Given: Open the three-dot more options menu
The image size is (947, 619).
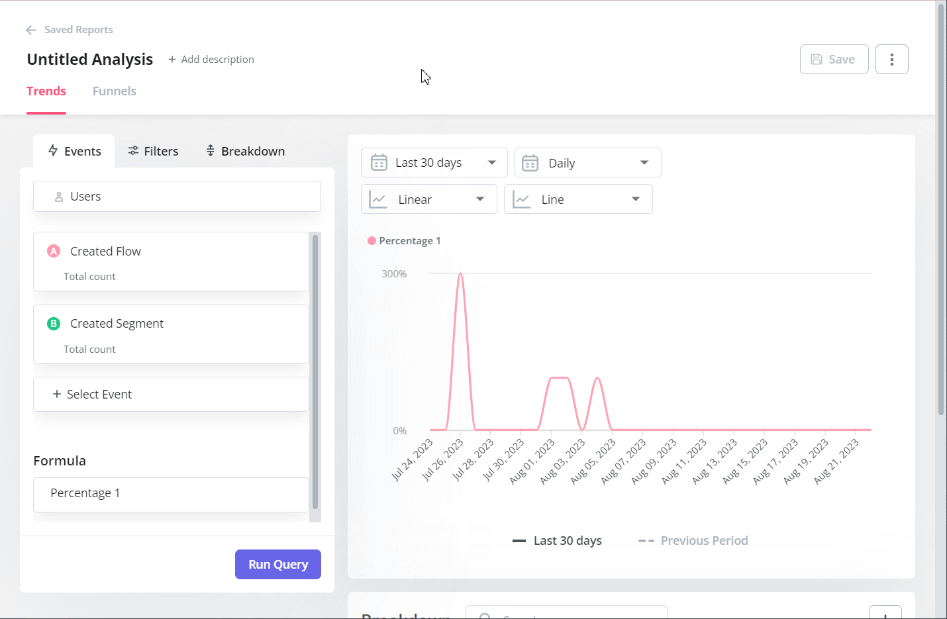Looking at the screenshot, I should point(891,60).
